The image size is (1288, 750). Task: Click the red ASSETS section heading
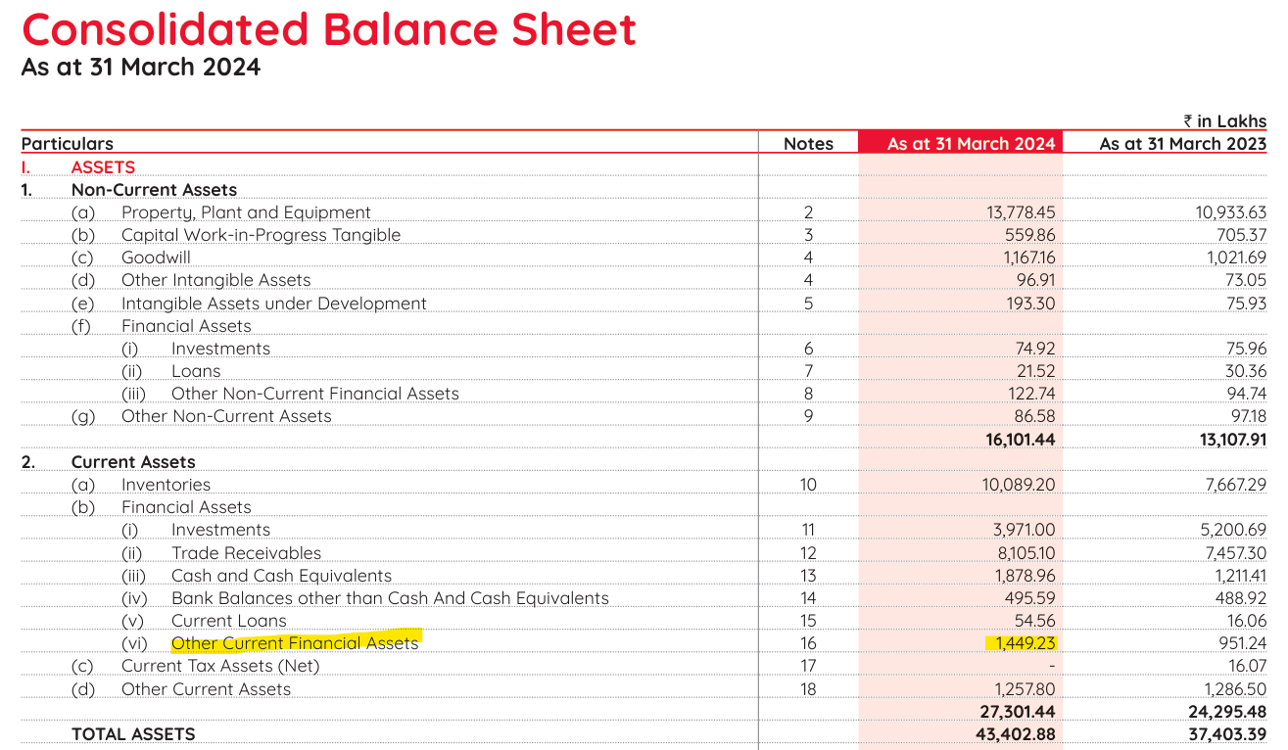pyautogui.click(x=103, y=167)
